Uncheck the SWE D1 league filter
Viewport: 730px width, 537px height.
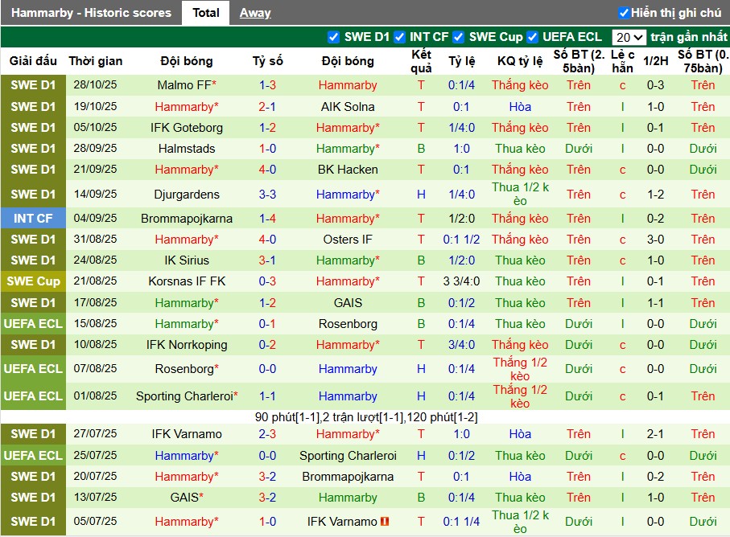[333, 36]
